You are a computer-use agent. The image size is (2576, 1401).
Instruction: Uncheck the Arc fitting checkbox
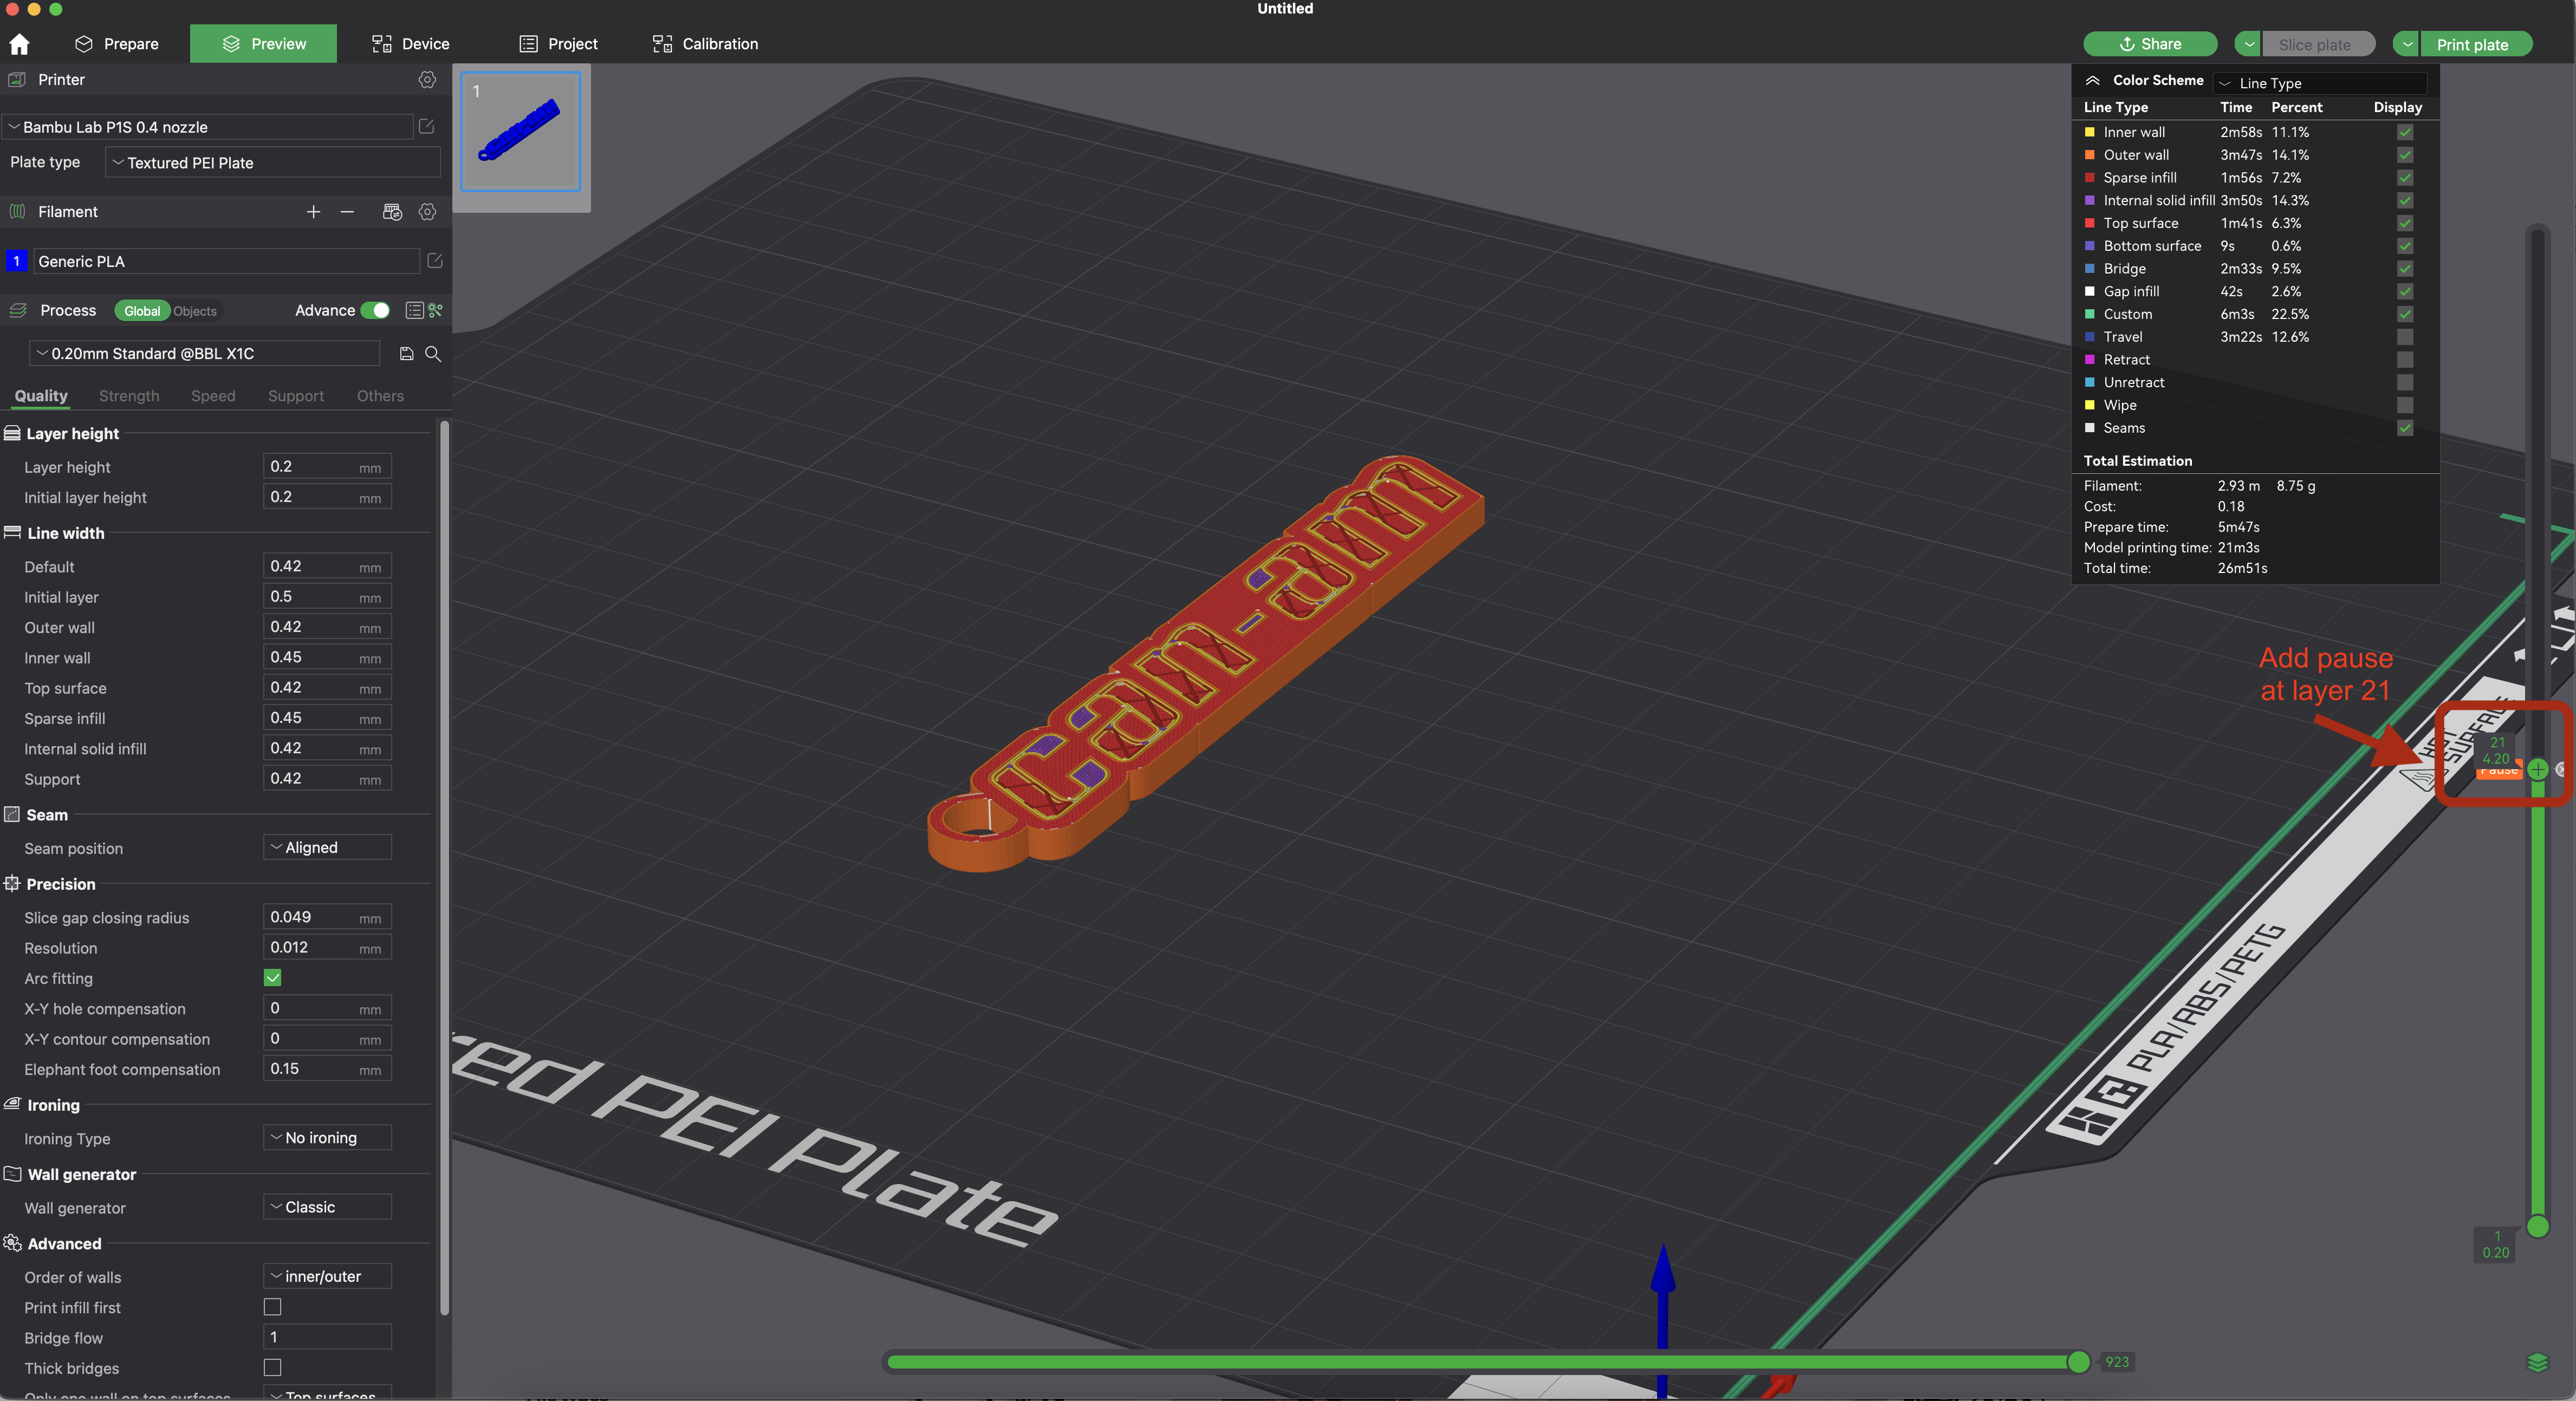click(x=272, y=978)
